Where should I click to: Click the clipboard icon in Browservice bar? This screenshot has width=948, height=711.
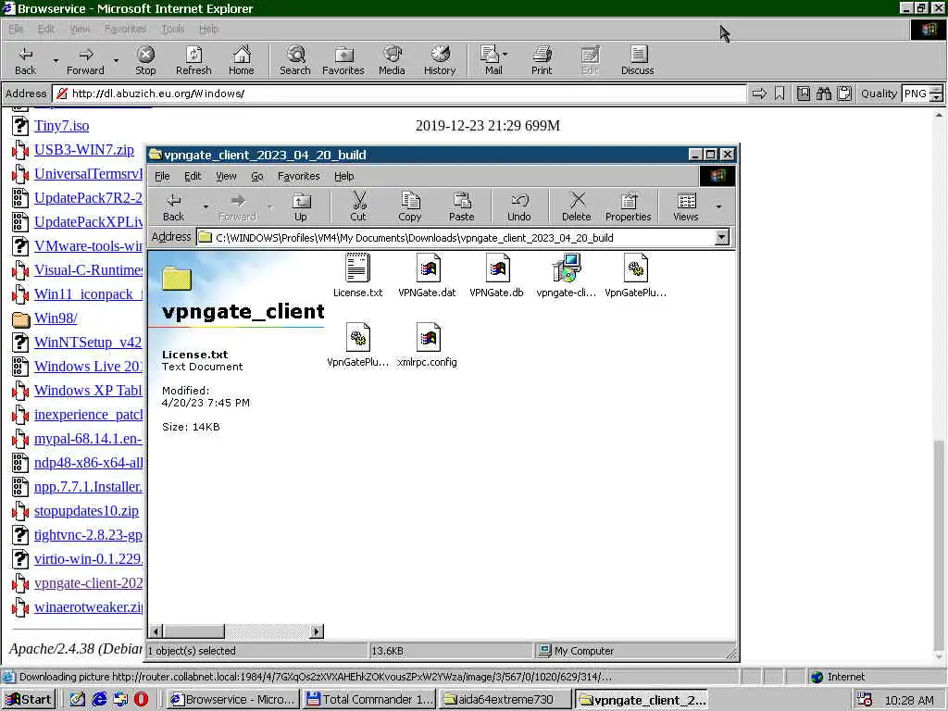pos(844,94)
